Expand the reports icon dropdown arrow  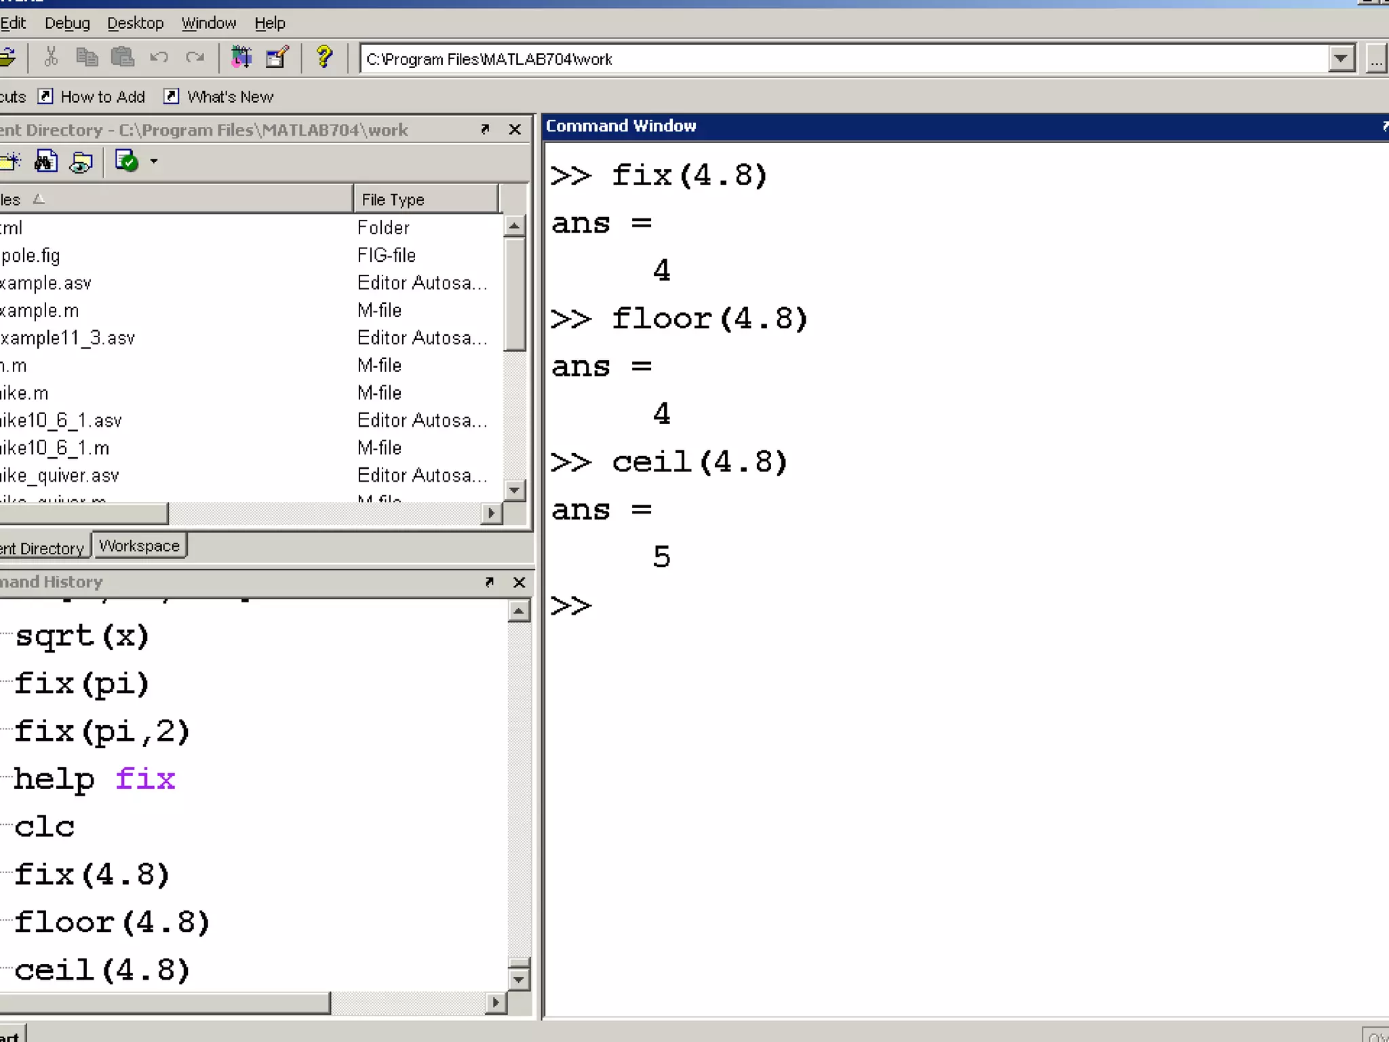tap(154, 161)
